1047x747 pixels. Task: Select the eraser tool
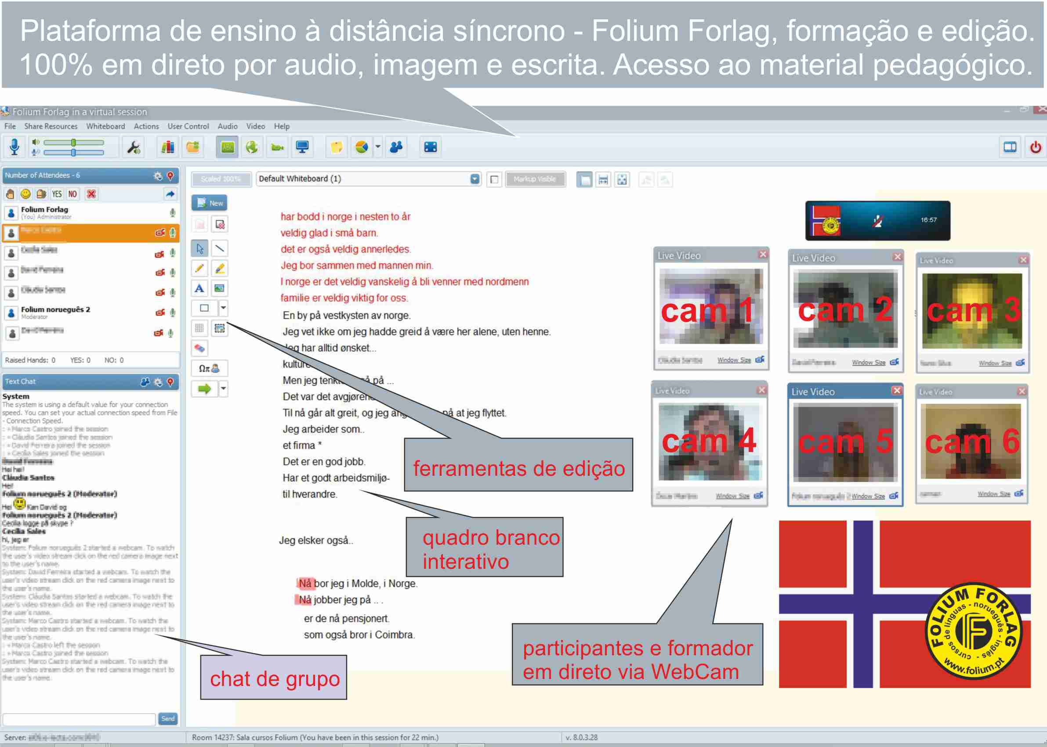tap(199, 348)
